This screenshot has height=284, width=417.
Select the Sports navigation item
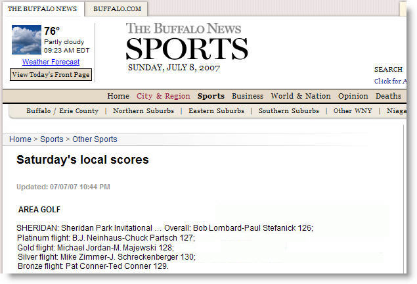tap(211, 96)
